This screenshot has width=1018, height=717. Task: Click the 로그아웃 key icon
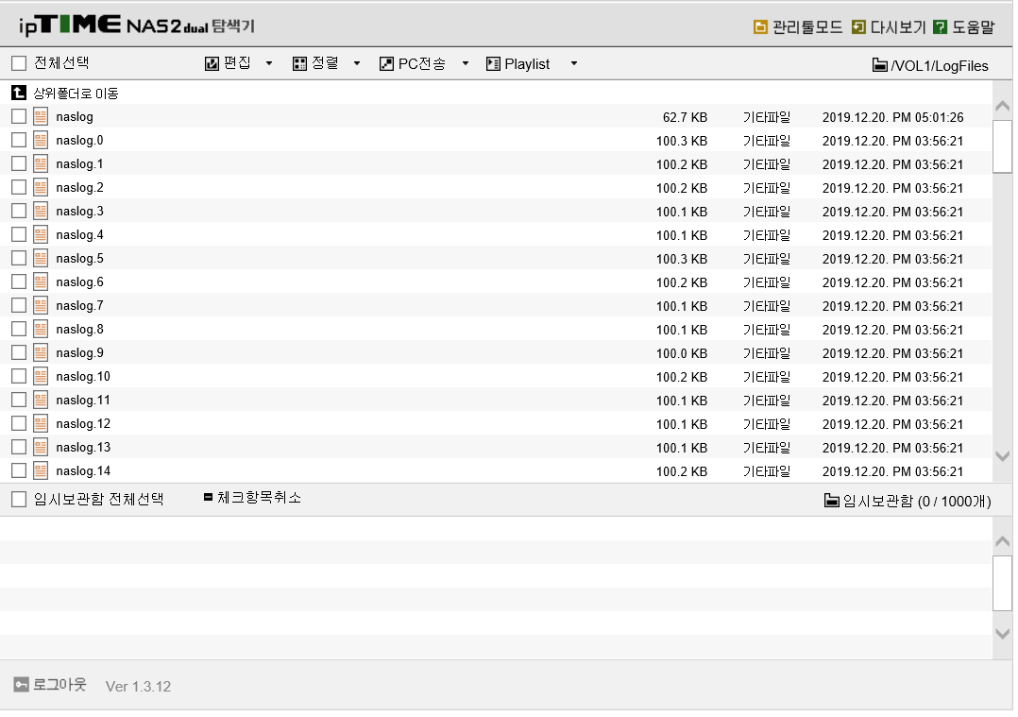click(22, 685)
